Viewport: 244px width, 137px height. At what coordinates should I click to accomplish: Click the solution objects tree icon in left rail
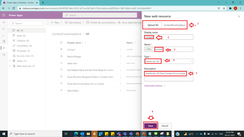(4, 48)
